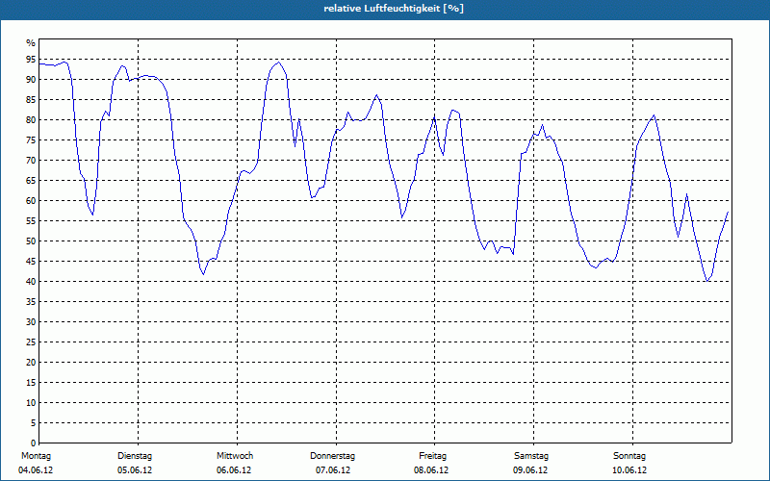Click the date 05.06.12
The height and width of the screenshot is (481, 770).
[x=135, y=470]
